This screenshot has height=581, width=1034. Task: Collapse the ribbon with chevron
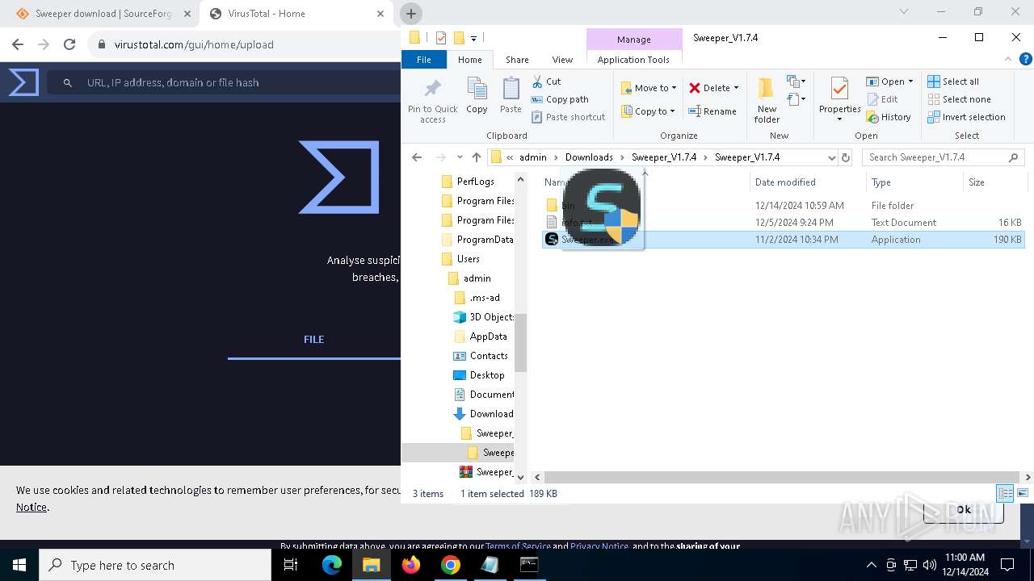[x=1008, y=59]
